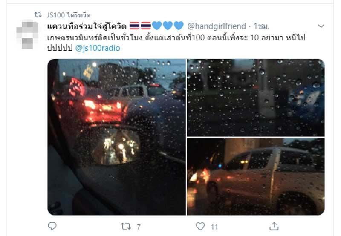Screen dimensions: 341x236
Task: Click the like count number 11
Action: pyautogui.click(x=214, y=227)
